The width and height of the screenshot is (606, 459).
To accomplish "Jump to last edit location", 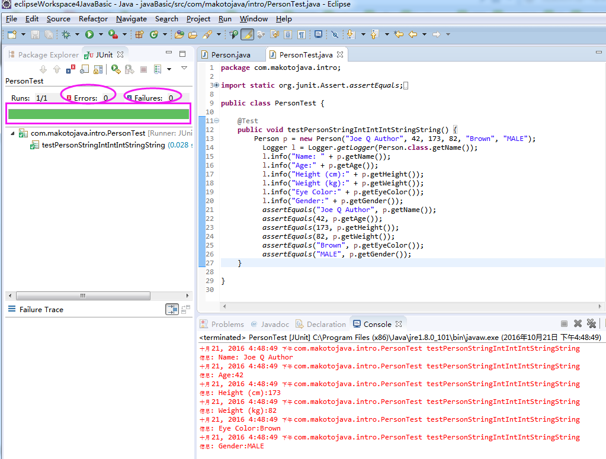I will 399,35.
